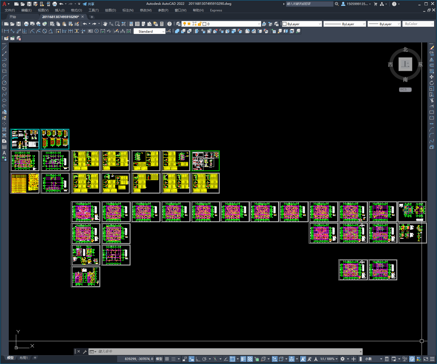Click the Plot (print) icon in standard toolbar
Screen dimensions: 437x364
26,24
